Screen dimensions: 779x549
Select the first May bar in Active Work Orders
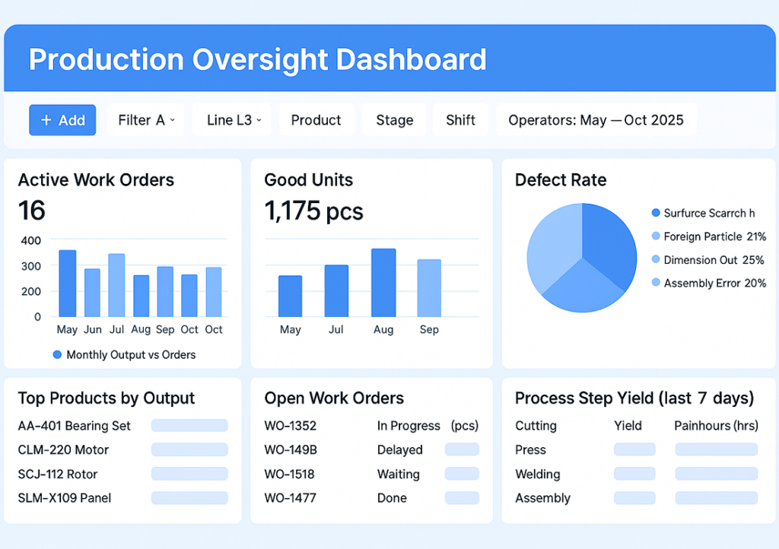tap(68, 283)
